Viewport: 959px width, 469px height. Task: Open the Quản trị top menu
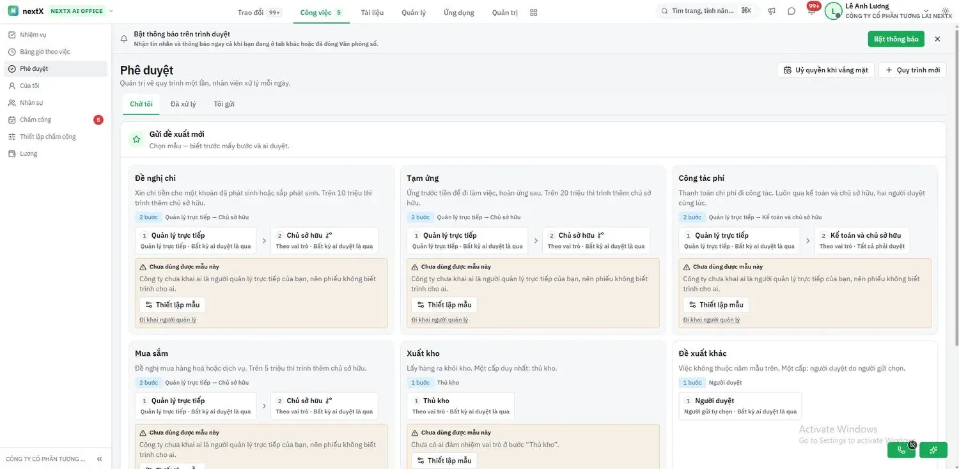point(505,12)
